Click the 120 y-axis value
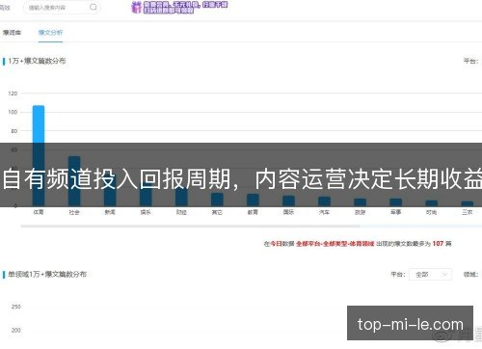The height and width of the screenshot is (349, 482). [x=13, y=94]
